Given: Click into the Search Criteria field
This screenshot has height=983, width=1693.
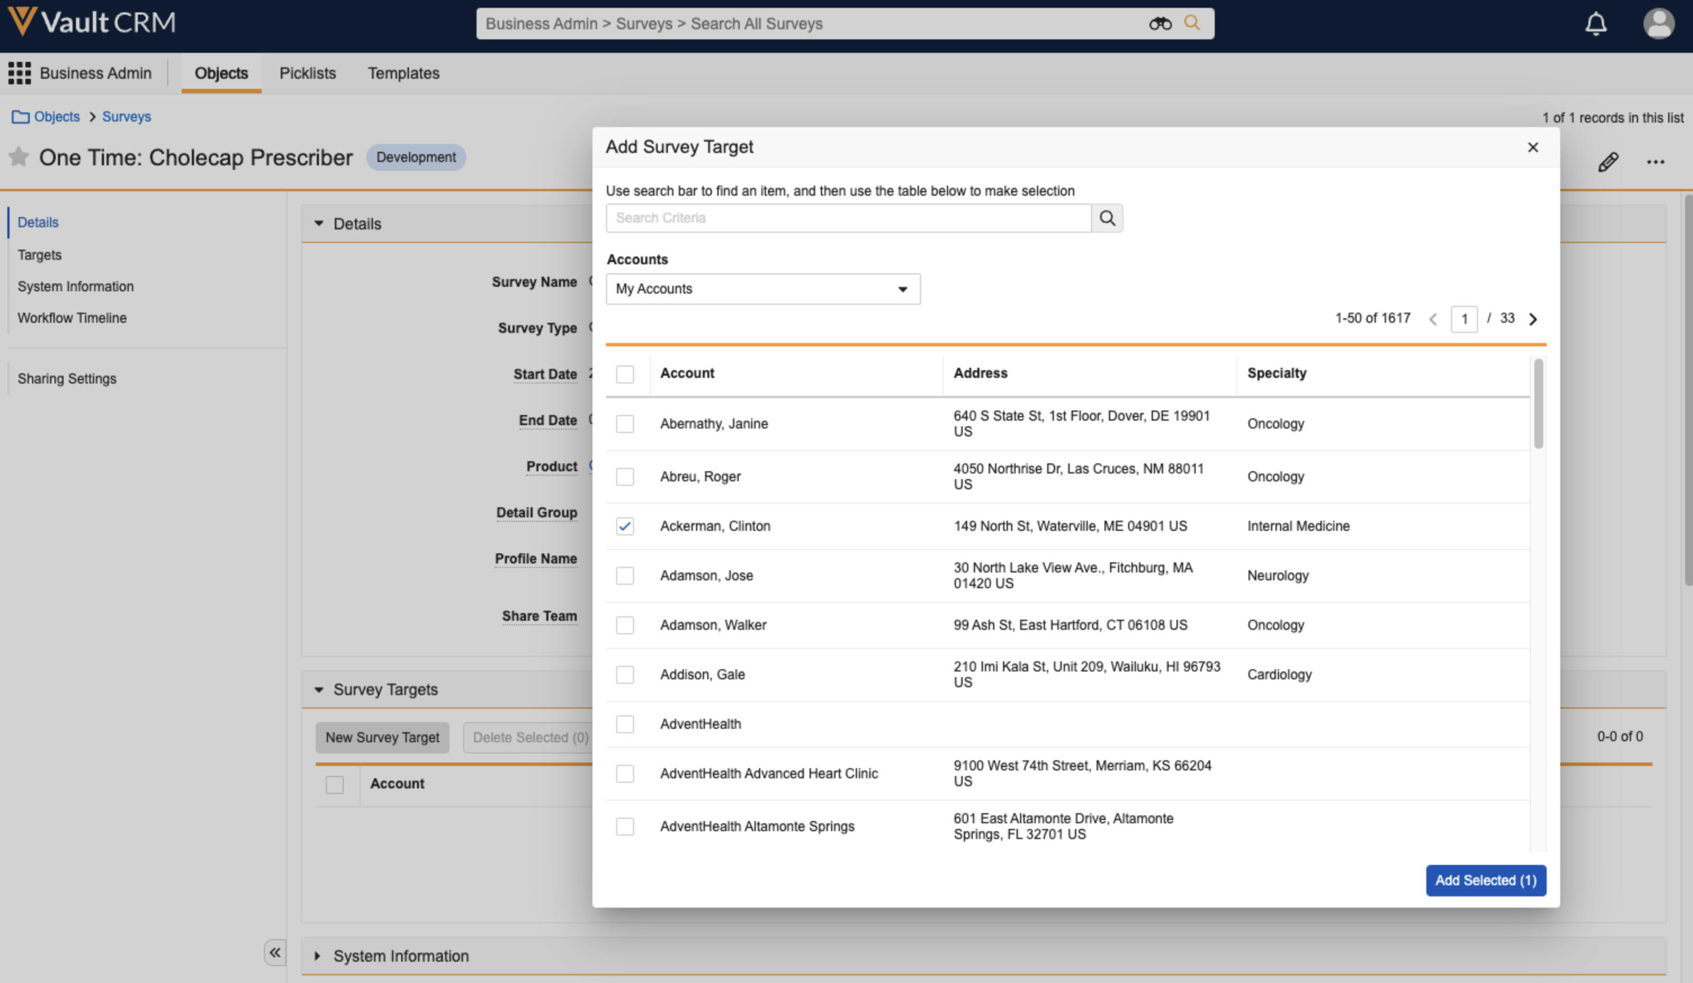Looking at the screenshot, I should pos(848,218).
